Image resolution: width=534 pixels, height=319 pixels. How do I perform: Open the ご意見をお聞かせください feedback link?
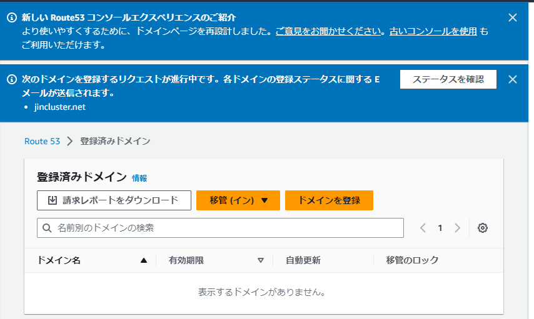pyautogui.click(x=328, y=31)
